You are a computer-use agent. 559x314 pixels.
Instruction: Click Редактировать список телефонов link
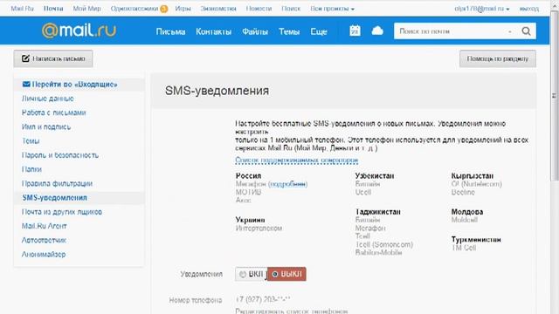pos(291,311)
